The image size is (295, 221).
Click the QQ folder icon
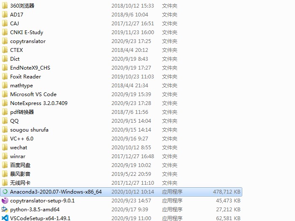click(5, 121)
